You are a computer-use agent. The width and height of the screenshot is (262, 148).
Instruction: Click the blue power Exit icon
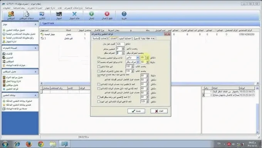pos(124,14)
